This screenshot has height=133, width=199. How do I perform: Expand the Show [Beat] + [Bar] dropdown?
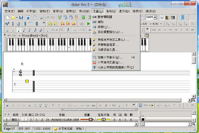coord(20,36)
